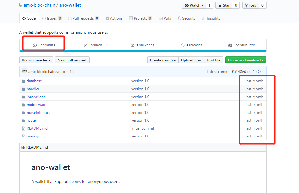Open the Pull requests tab
This screenshot has height=193, width=299.
coord(84,18)
